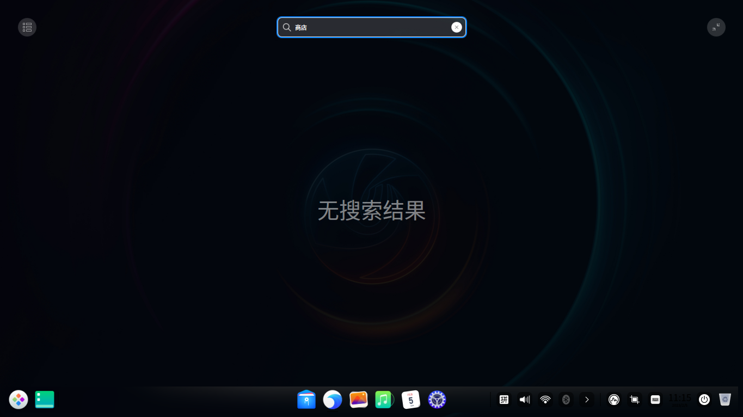Open the blue file manager dock icon

[x=306, y=400]
